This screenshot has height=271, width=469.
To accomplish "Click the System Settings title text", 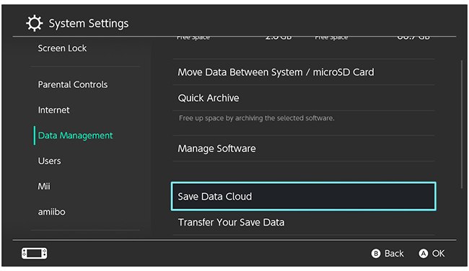I will coord(89,23).
